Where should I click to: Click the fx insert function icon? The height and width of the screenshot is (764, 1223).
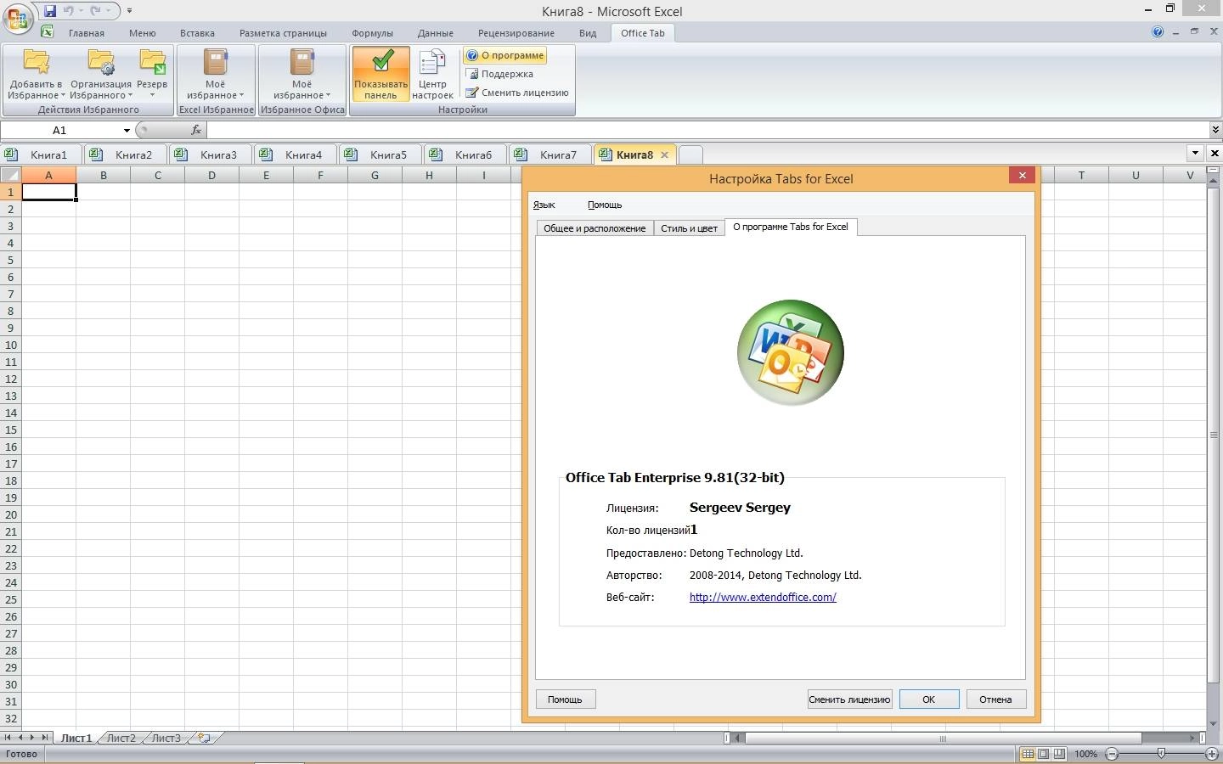pos(196,130)
